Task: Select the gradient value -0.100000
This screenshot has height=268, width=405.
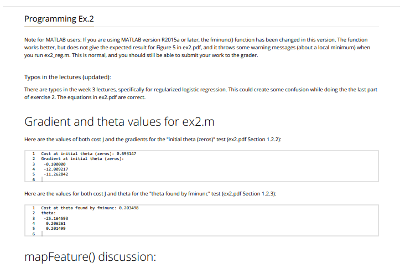Action: [55, 164]
